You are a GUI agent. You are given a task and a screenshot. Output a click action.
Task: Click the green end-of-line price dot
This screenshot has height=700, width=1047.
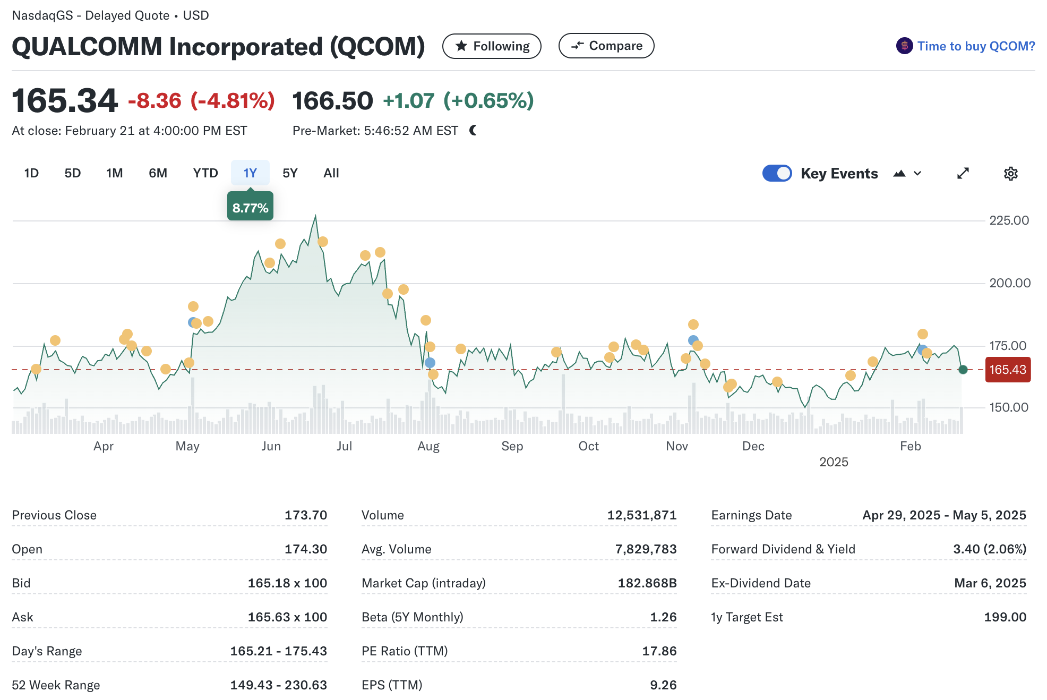coord(963,370)
